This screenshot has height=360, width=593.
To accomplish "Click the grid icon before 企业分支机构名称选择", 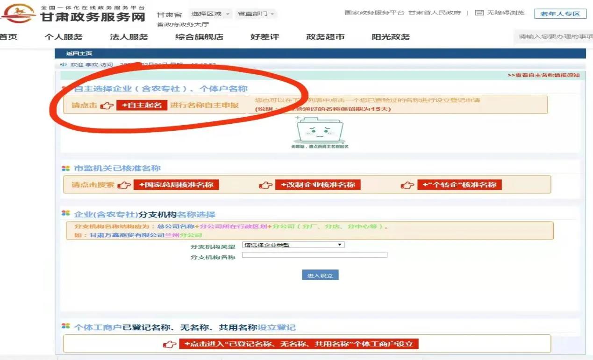I will click(65, 214).
